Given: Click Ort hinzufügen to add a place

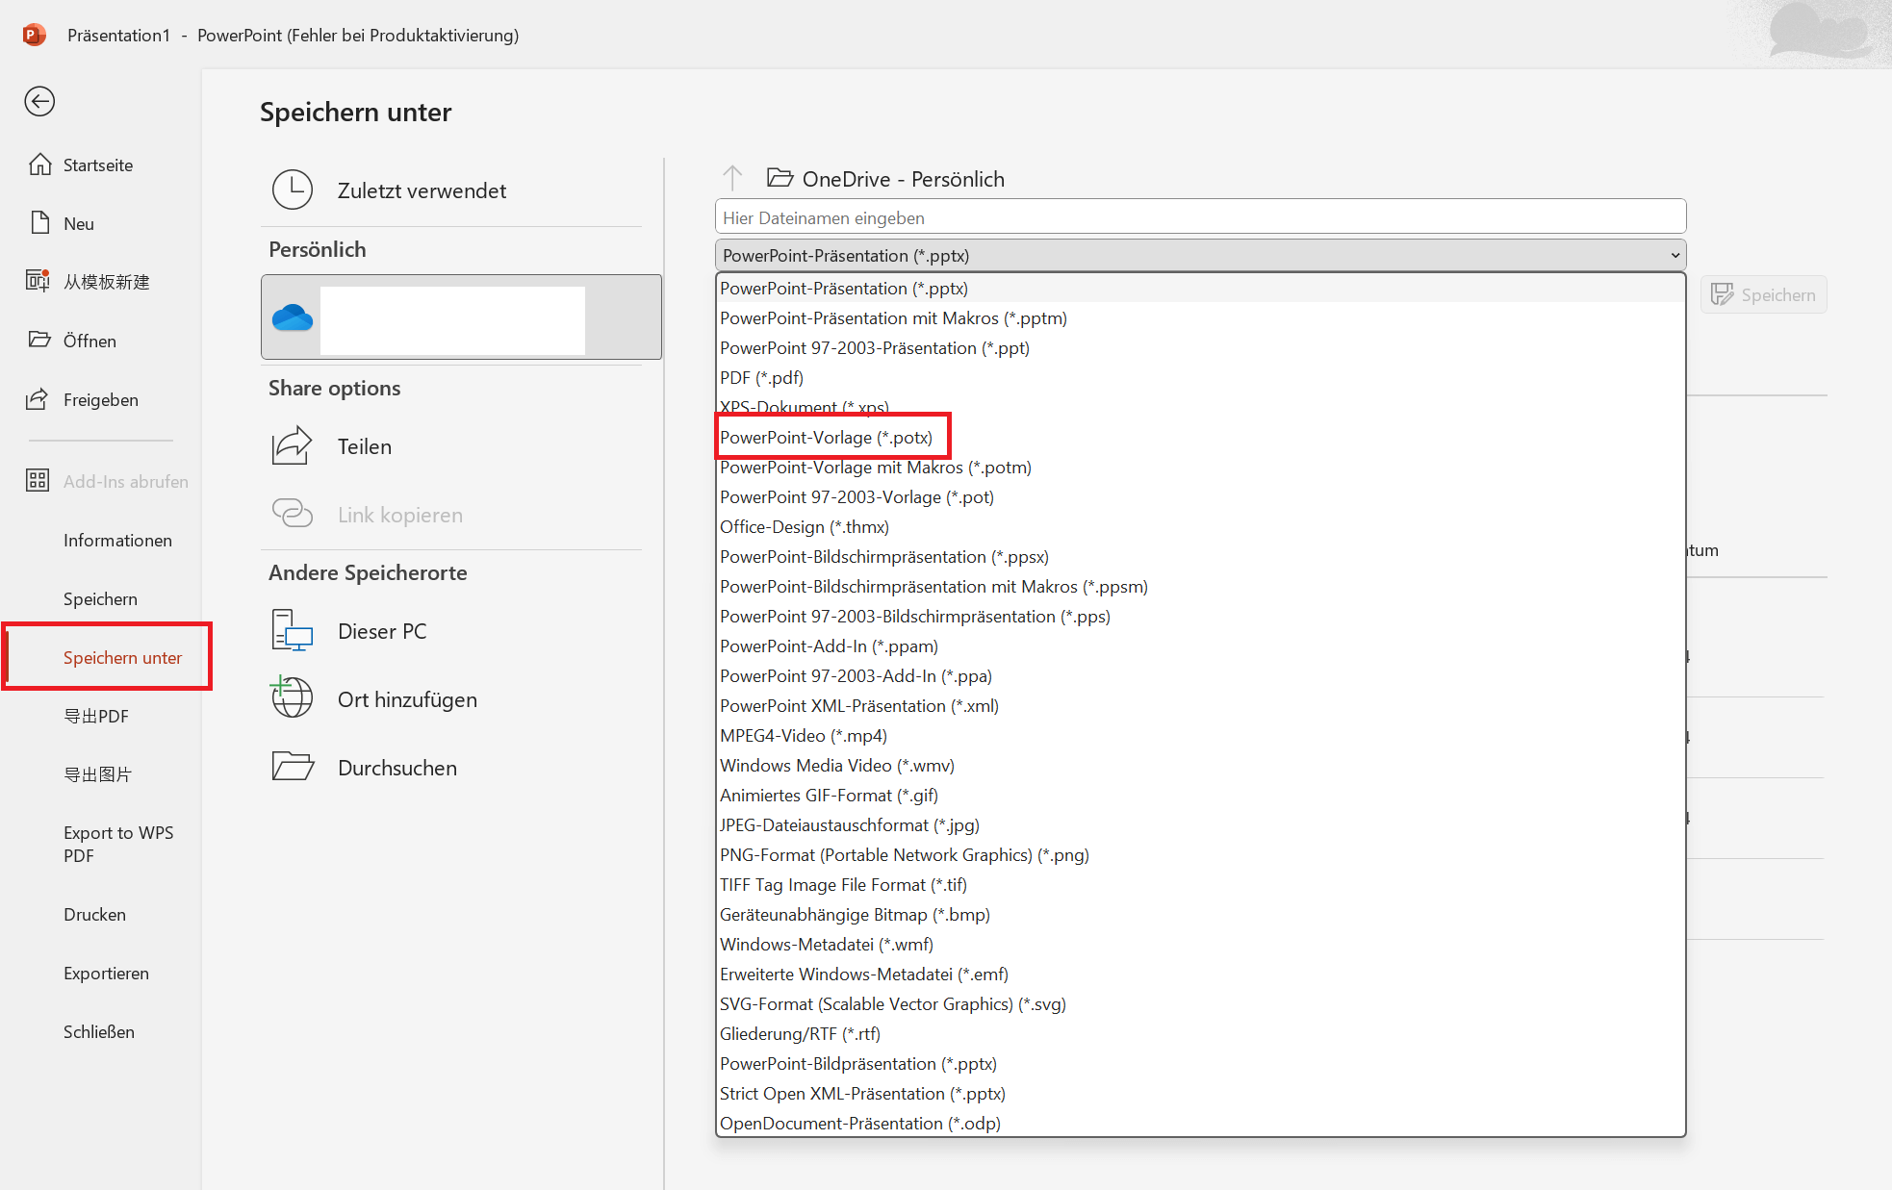Looking at the screenshot, I should coord(291,698).
